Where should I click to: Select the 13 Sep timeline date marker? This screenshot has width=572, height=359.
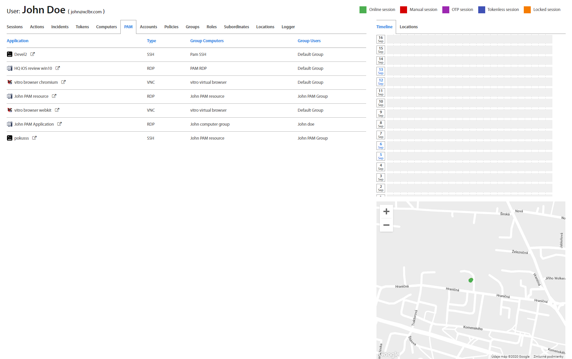point(381,71)
